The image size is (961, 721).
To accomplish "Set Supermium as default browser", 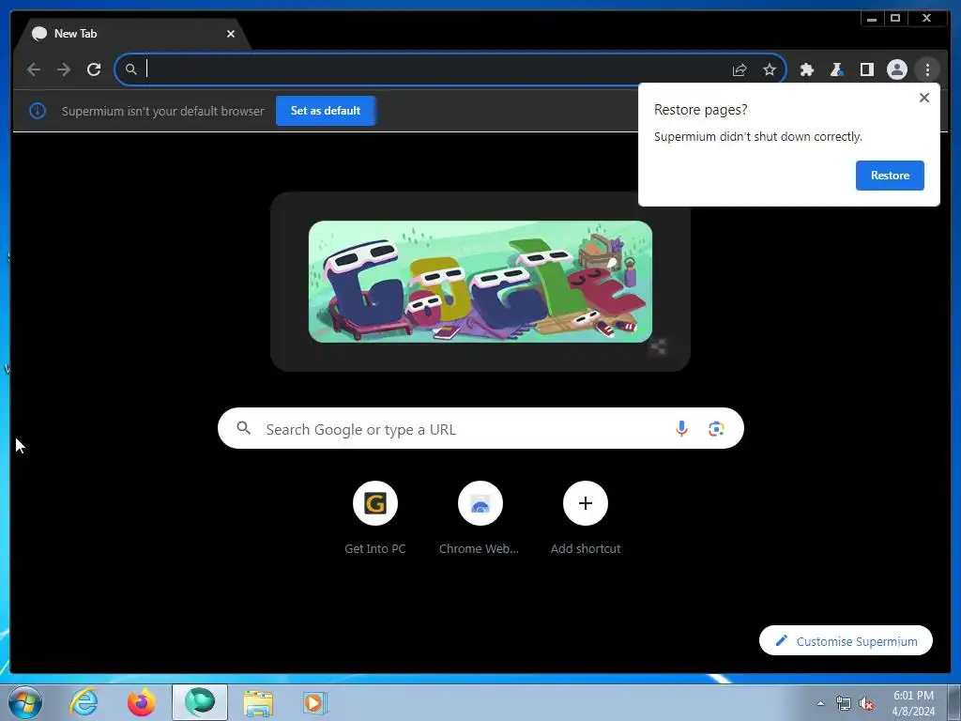I will (326, 111).
